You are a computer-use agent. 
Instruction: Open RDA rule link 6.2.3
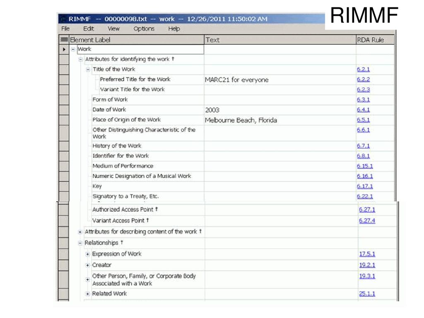pyautogui.click(x=363, y=89)
